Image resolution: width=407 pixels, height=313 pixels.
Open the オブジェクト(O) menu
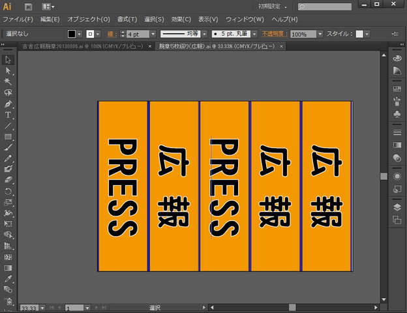coord(89,20)
